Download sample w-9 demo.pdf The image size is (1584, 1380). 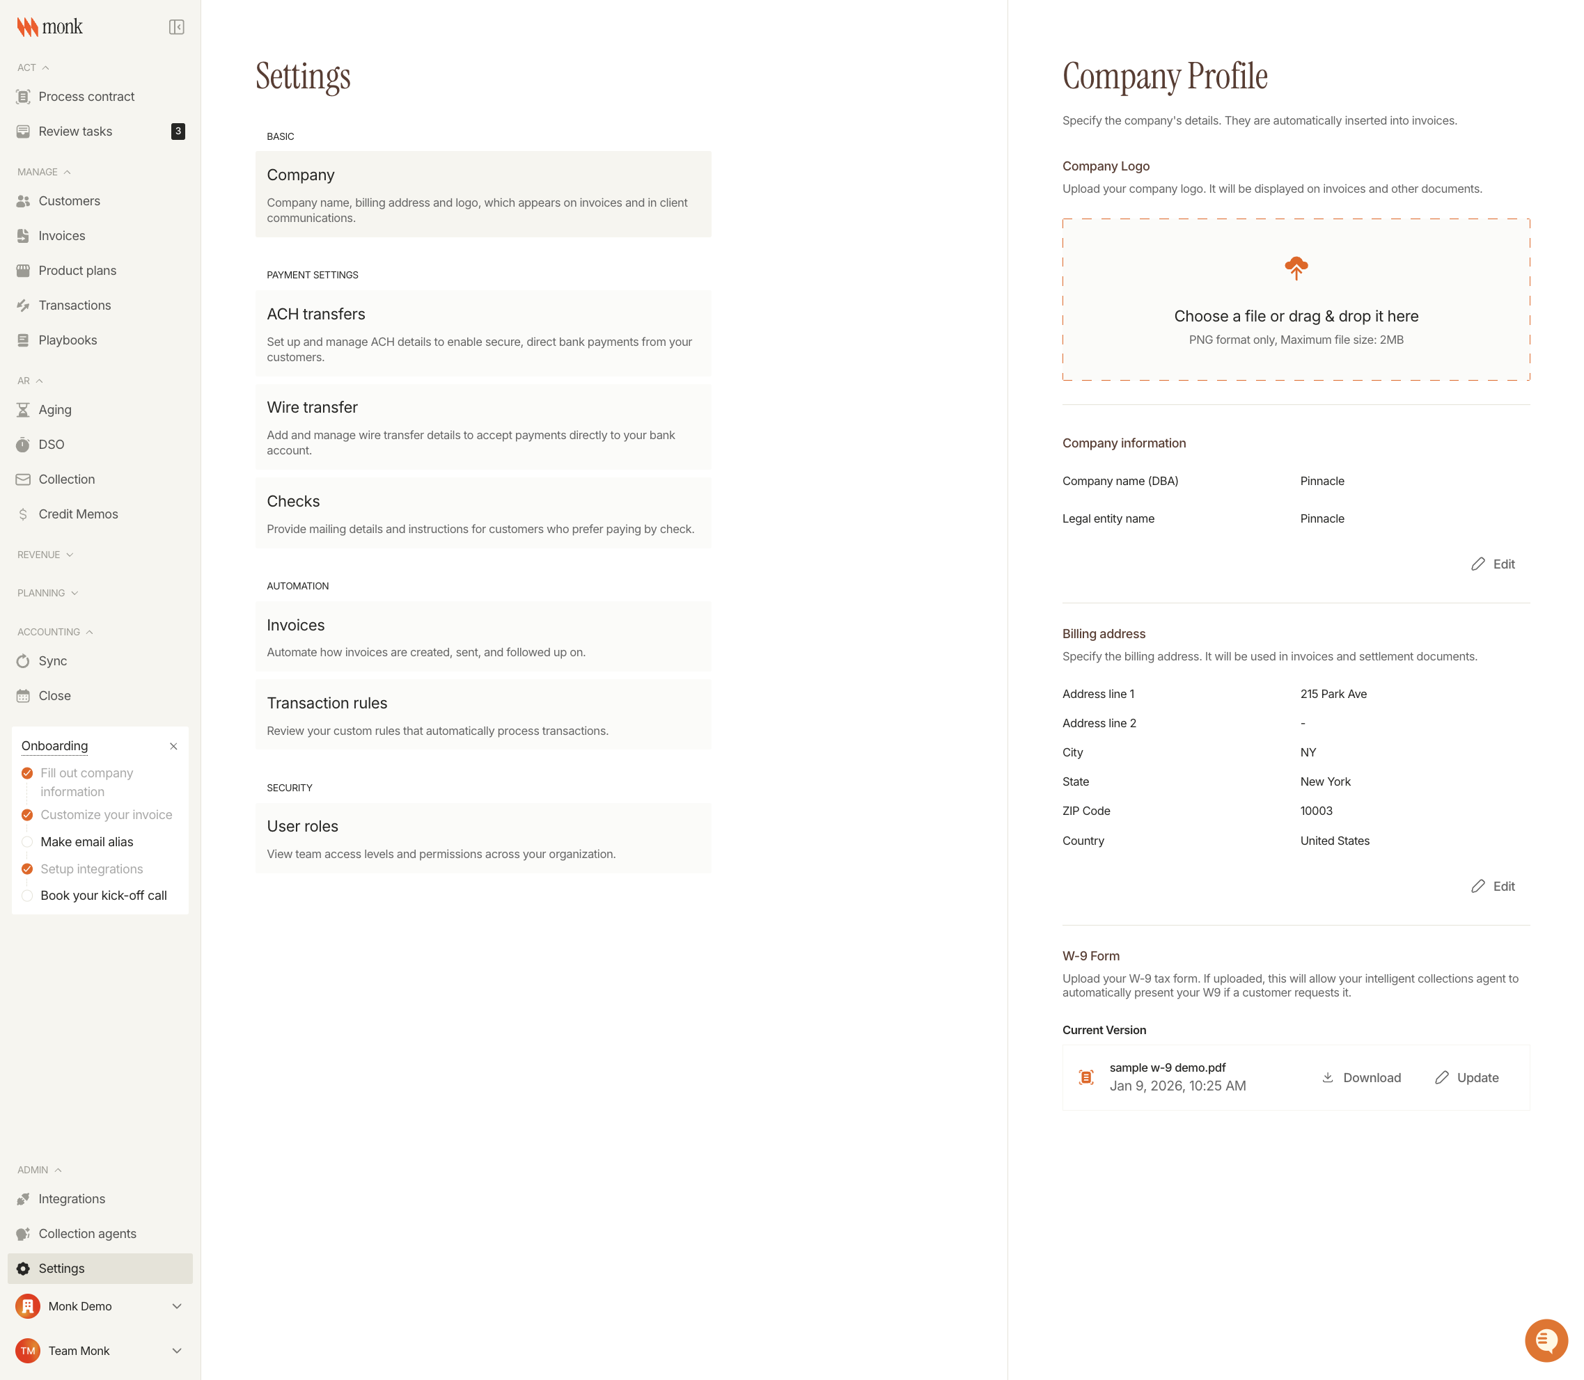coord(1361,1077)
